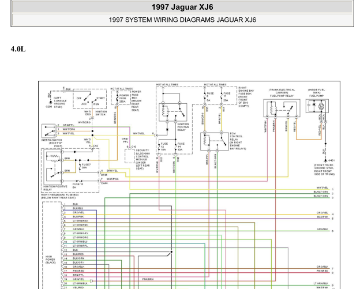
Task: Click the 'WHT/PNK' label at connector CA44
Action: click(112, 179)
